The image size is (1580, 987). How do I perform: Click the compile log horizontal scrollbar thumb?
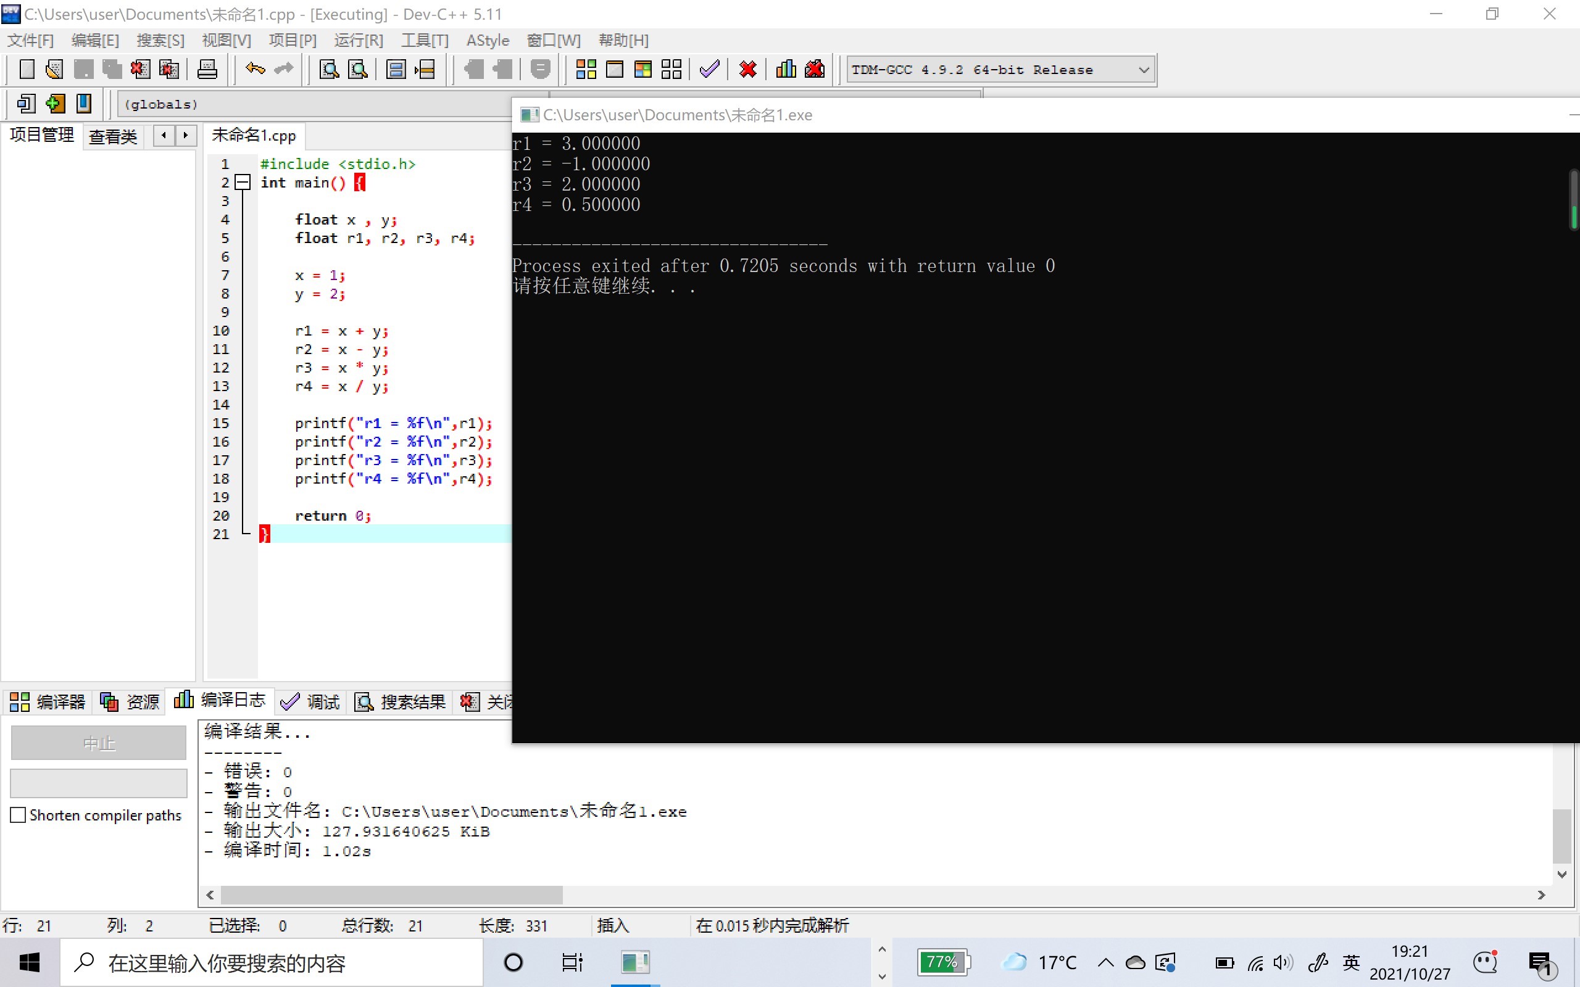pyautogui.click(x=391, y=895)
